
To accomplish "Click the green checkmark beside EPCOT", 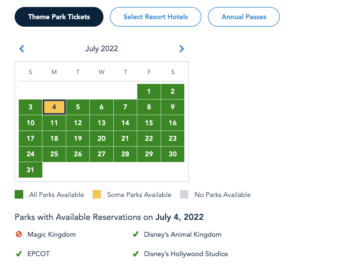I will coord(19,254).
